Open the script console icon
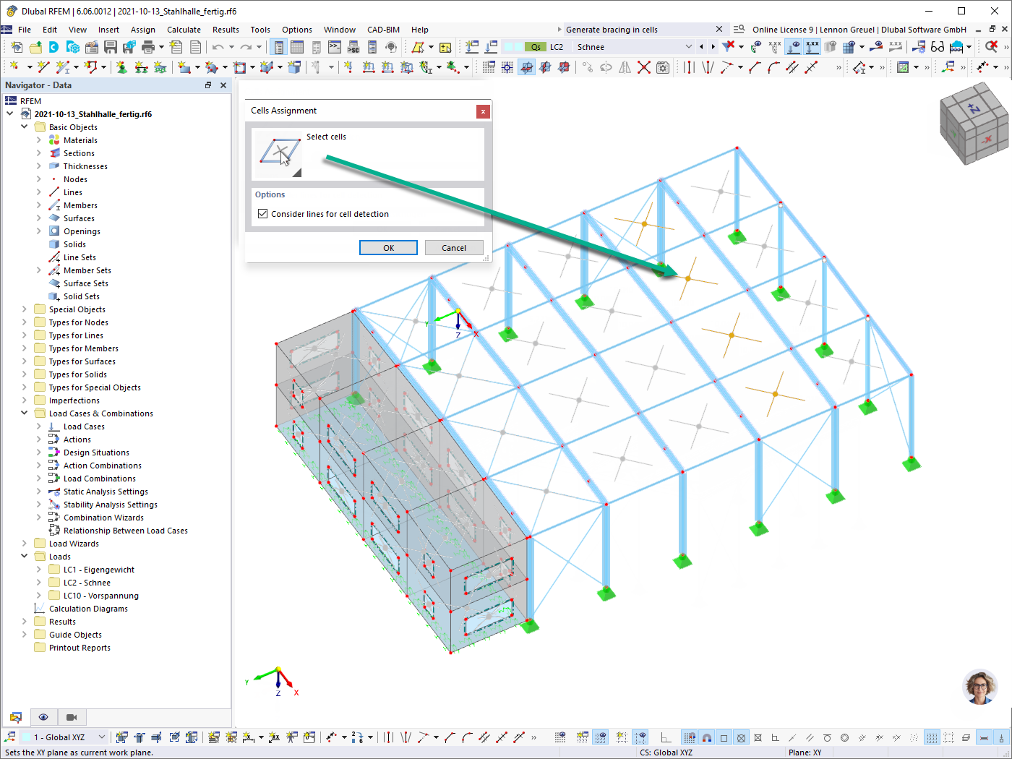Viewport: 1012px width, 759px height. point(334,47)
